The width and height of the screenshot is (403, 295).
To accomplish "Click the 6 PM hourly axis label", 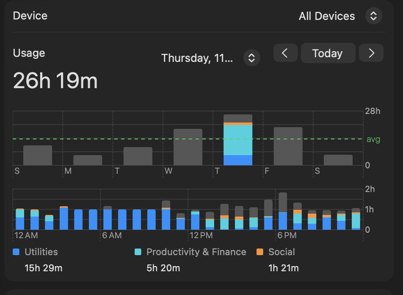I will [287, 235].
